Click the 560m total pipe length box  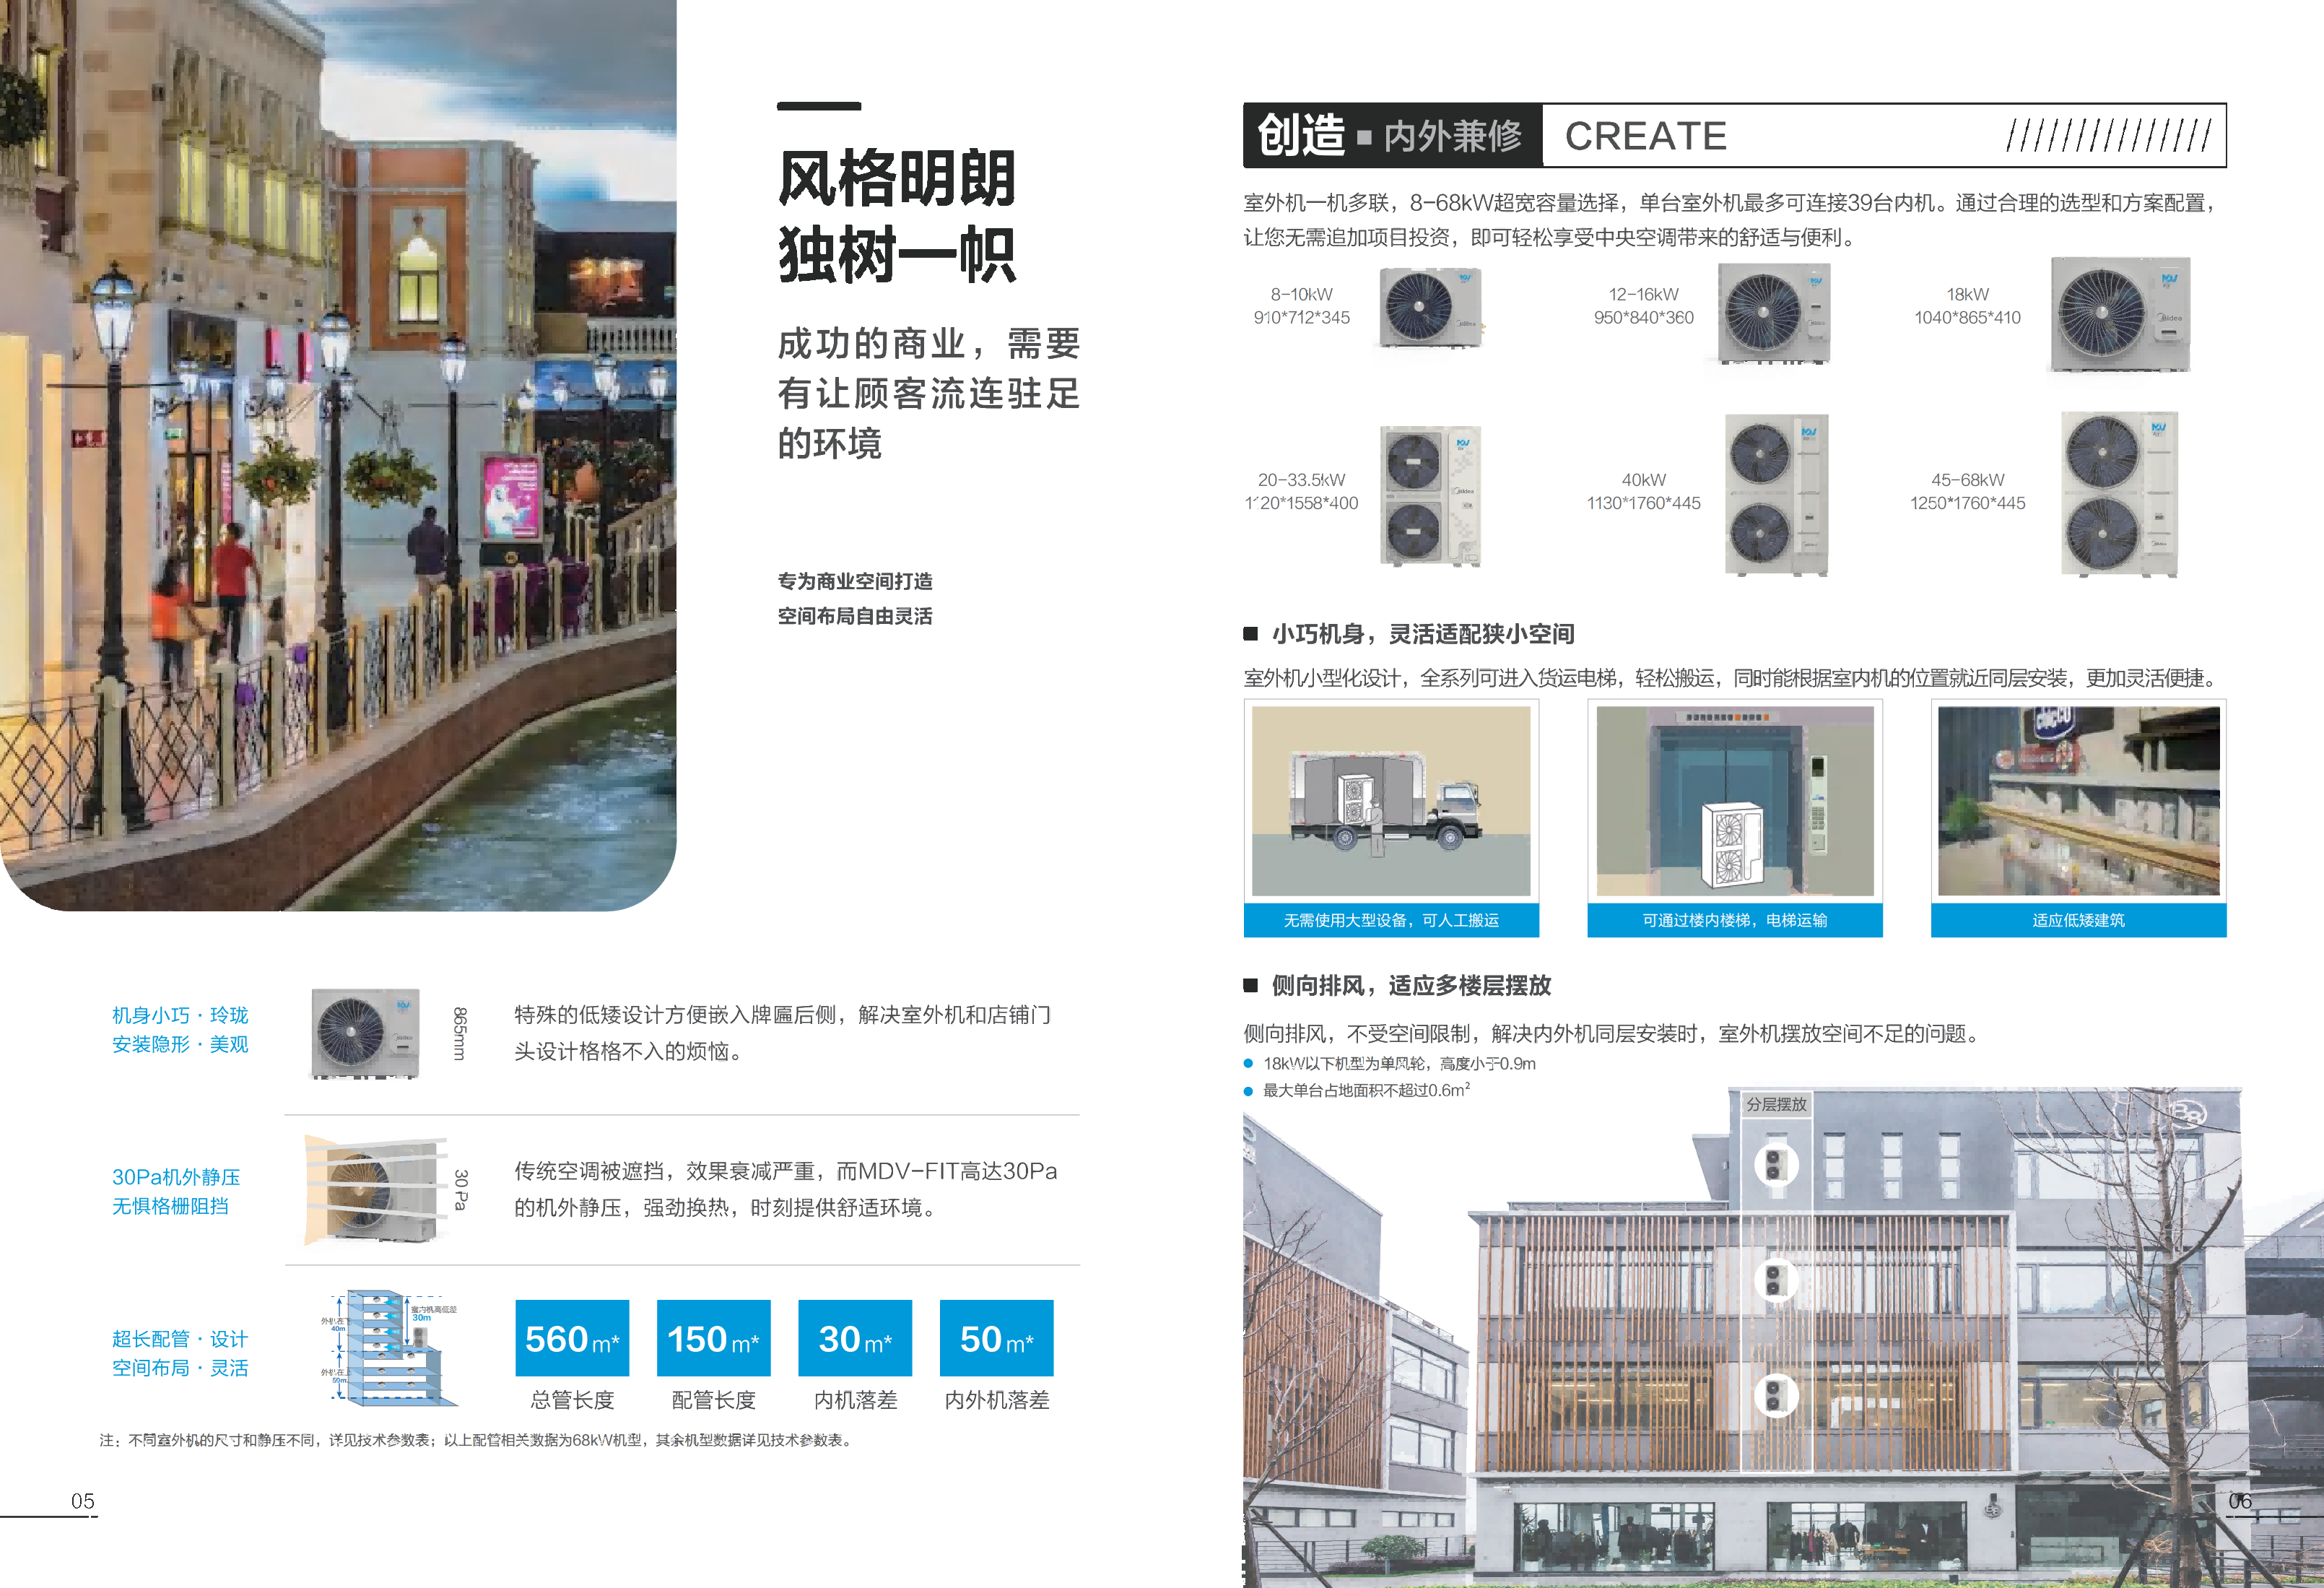click(572, 1338)
